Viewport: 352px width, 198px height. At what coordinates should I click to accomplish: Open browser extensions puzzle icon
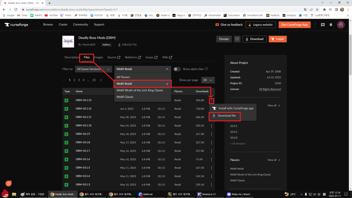[x=324, y=9]
